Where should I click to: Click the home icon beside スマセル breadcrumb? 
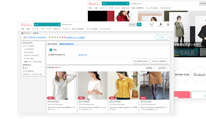coord(22,33)
